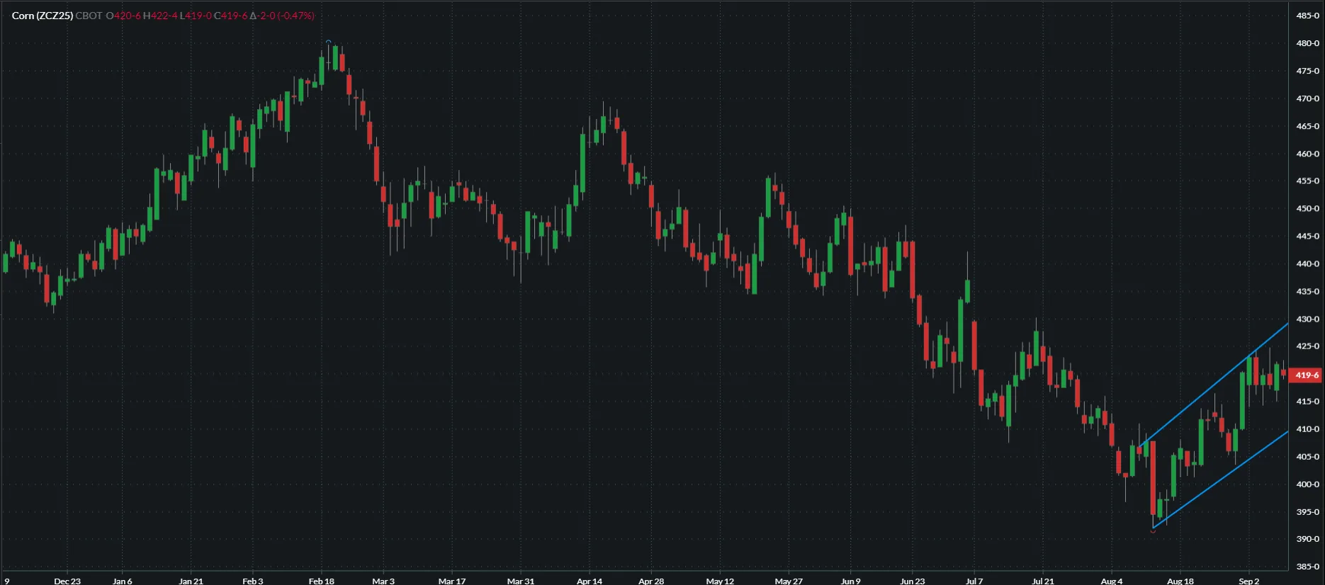The height and width of the screenshot is (585, 1325).
Task: Click the open price O420-6 readout
Action: 123,16
